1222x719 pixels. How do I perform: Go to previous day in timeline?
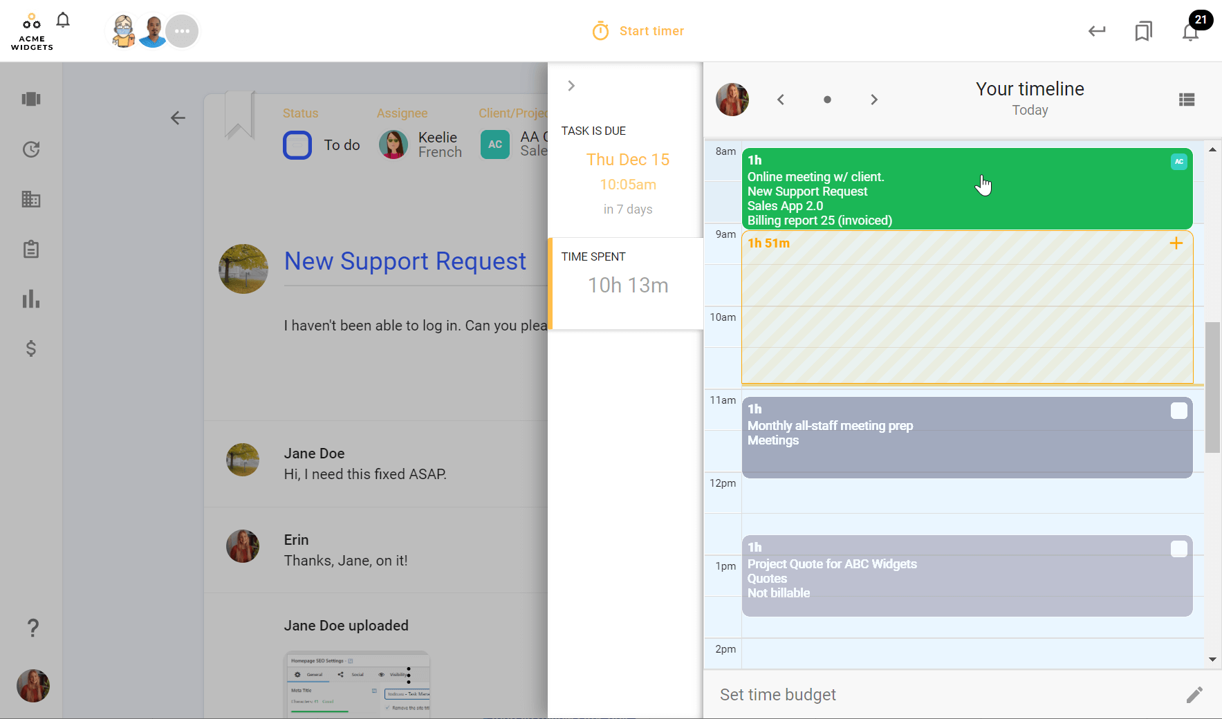point(781,100)
